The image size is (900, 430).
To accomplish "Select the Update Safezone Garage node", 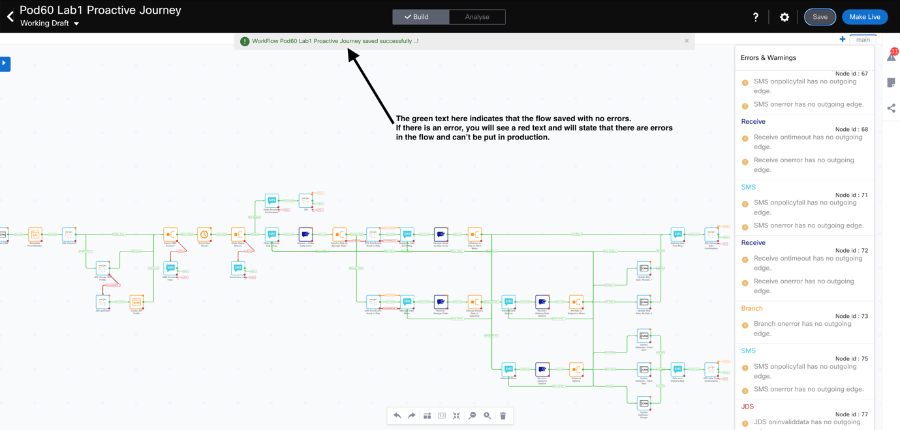I will (644, 404).
